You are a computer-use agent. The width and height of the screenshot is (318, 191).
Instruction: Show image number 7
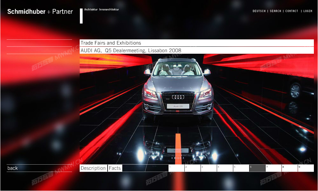(274, 168)
